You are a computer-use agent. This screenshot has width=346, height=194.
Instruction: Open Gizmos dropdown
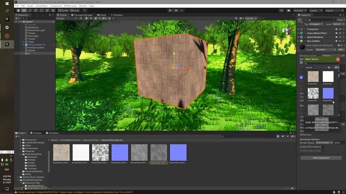tap(251, 18)
